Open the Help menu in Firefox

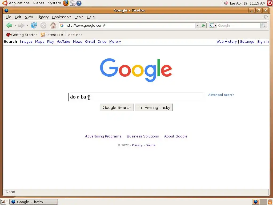[91, 17]
